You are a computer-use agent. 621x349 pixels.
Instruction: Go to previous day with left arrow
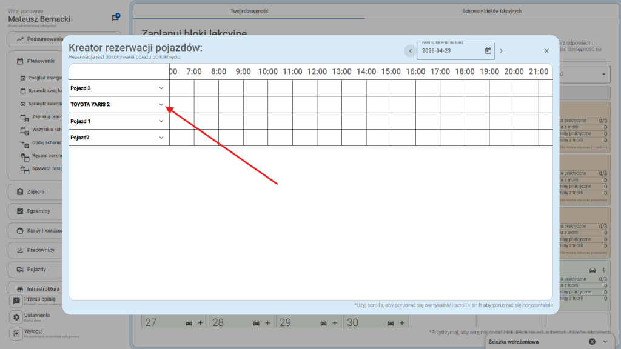click(x=411, y=51)
